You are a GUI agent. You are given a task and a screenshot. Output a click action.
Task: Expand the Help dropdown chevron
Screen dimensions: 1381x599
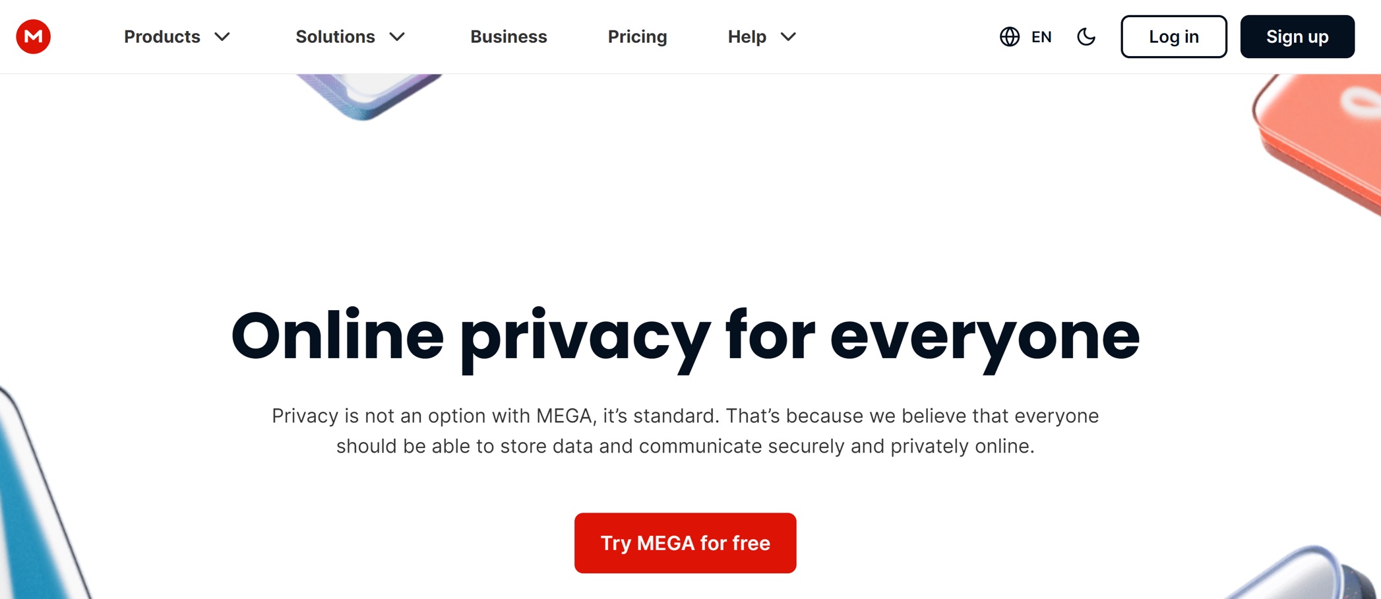788,37
